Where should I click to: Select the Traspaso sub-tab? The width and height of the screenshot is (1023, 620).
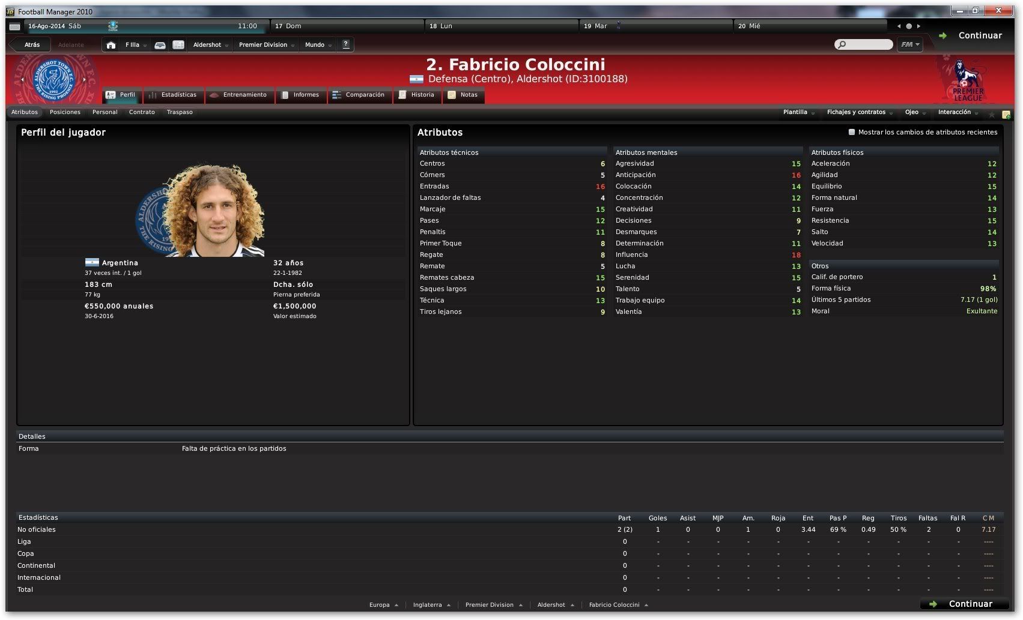[180, 112]
